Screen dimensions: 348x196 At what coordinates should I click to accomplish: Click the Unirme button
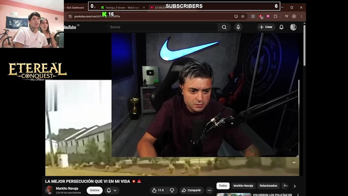pos(95,190)
